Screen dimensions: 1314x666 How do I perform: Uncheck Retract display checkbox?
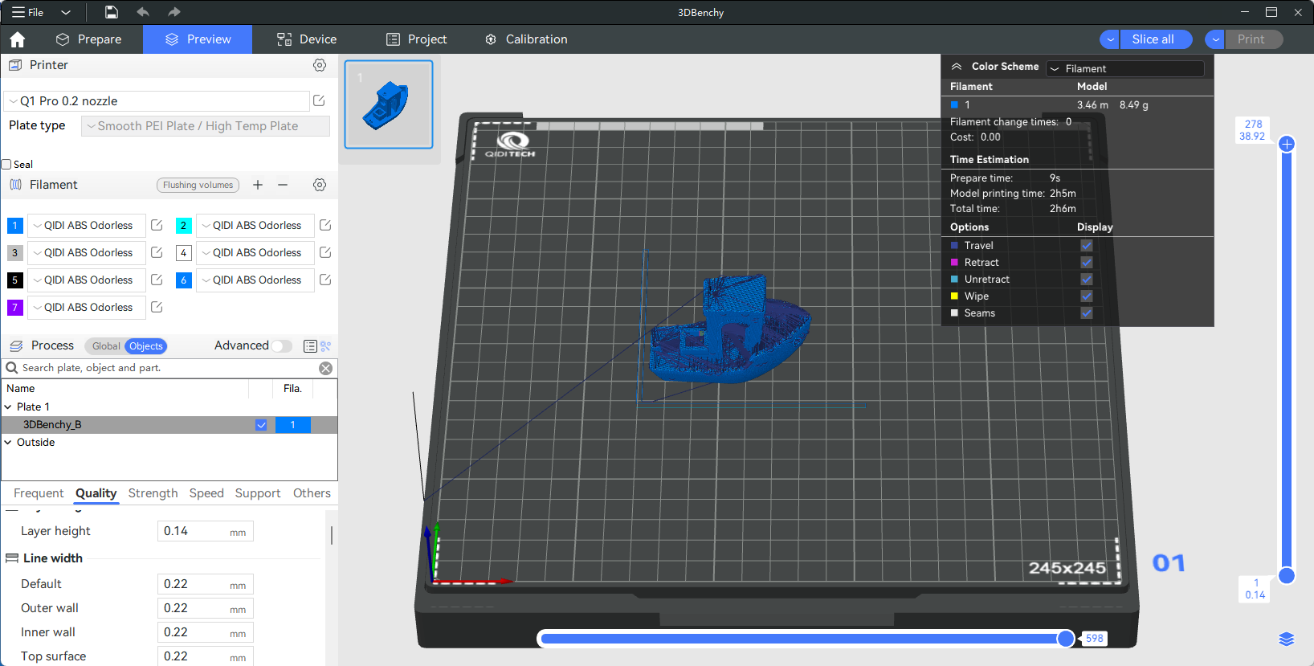click(1087, 263)
